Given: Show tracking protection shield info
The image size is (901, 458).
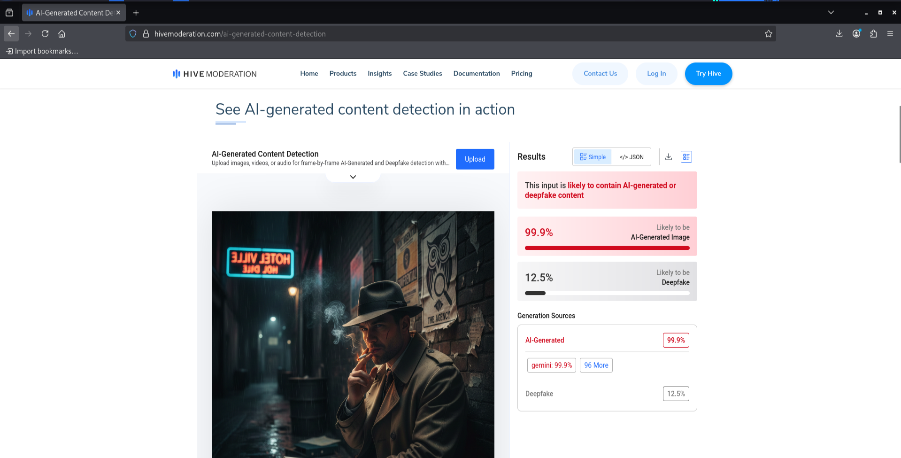Looking at the screenshot, I should [133, 34].
